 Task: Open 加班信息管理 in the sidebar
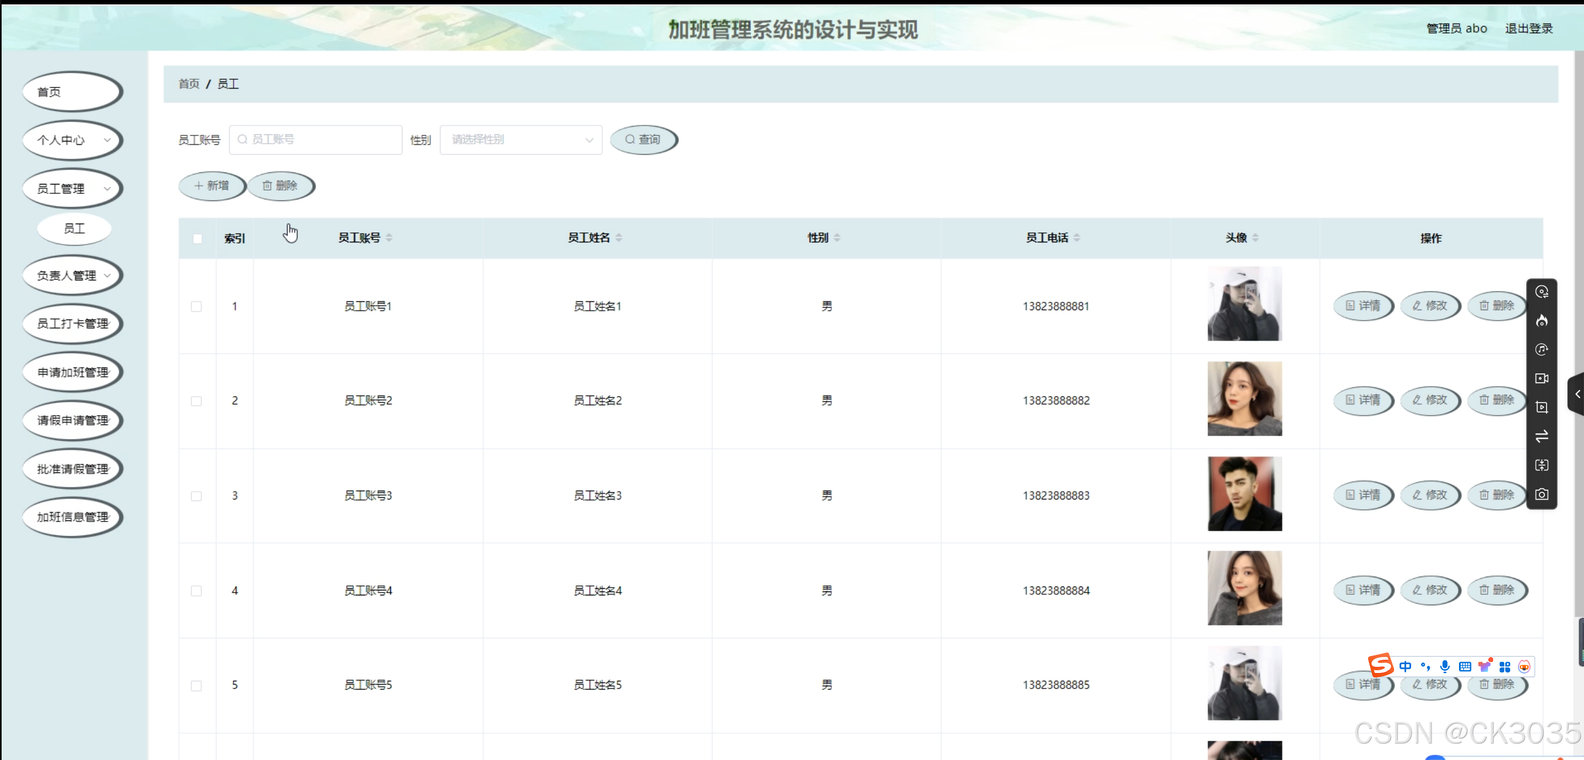click(x=72, y=517)
